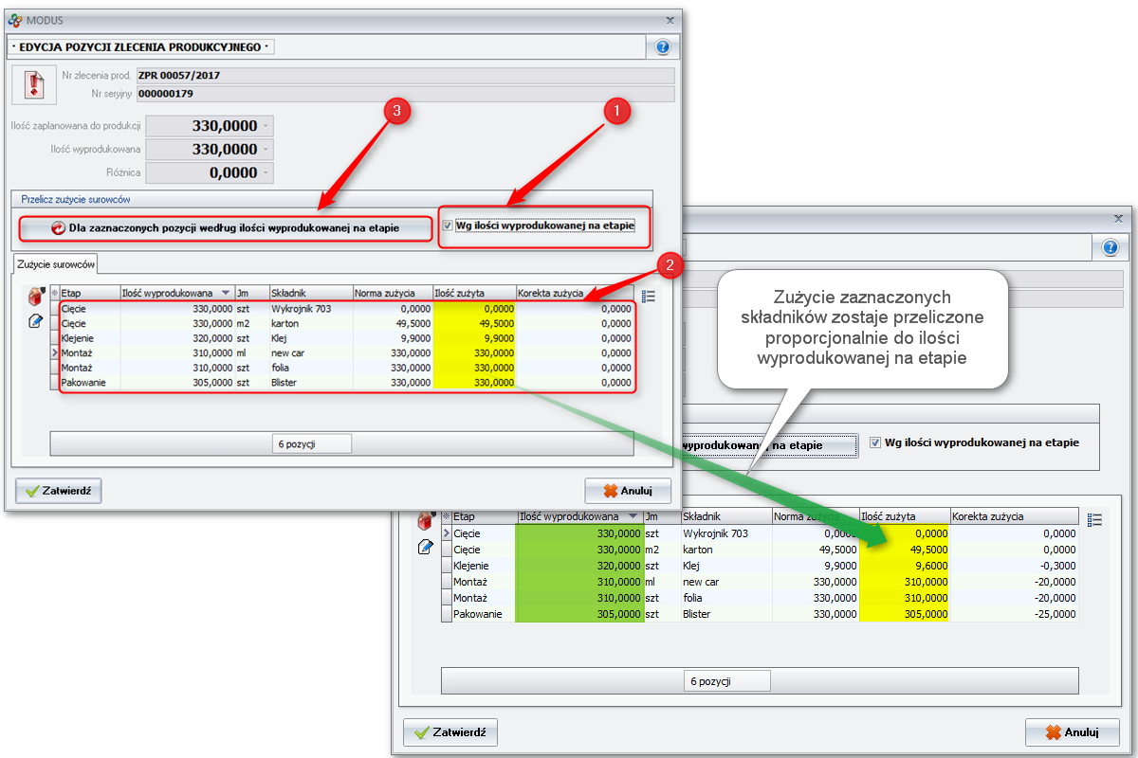Click 'Korekta zużycia' header in back grid
This screenshot has height=758, width=1138.
(1014, 516)
